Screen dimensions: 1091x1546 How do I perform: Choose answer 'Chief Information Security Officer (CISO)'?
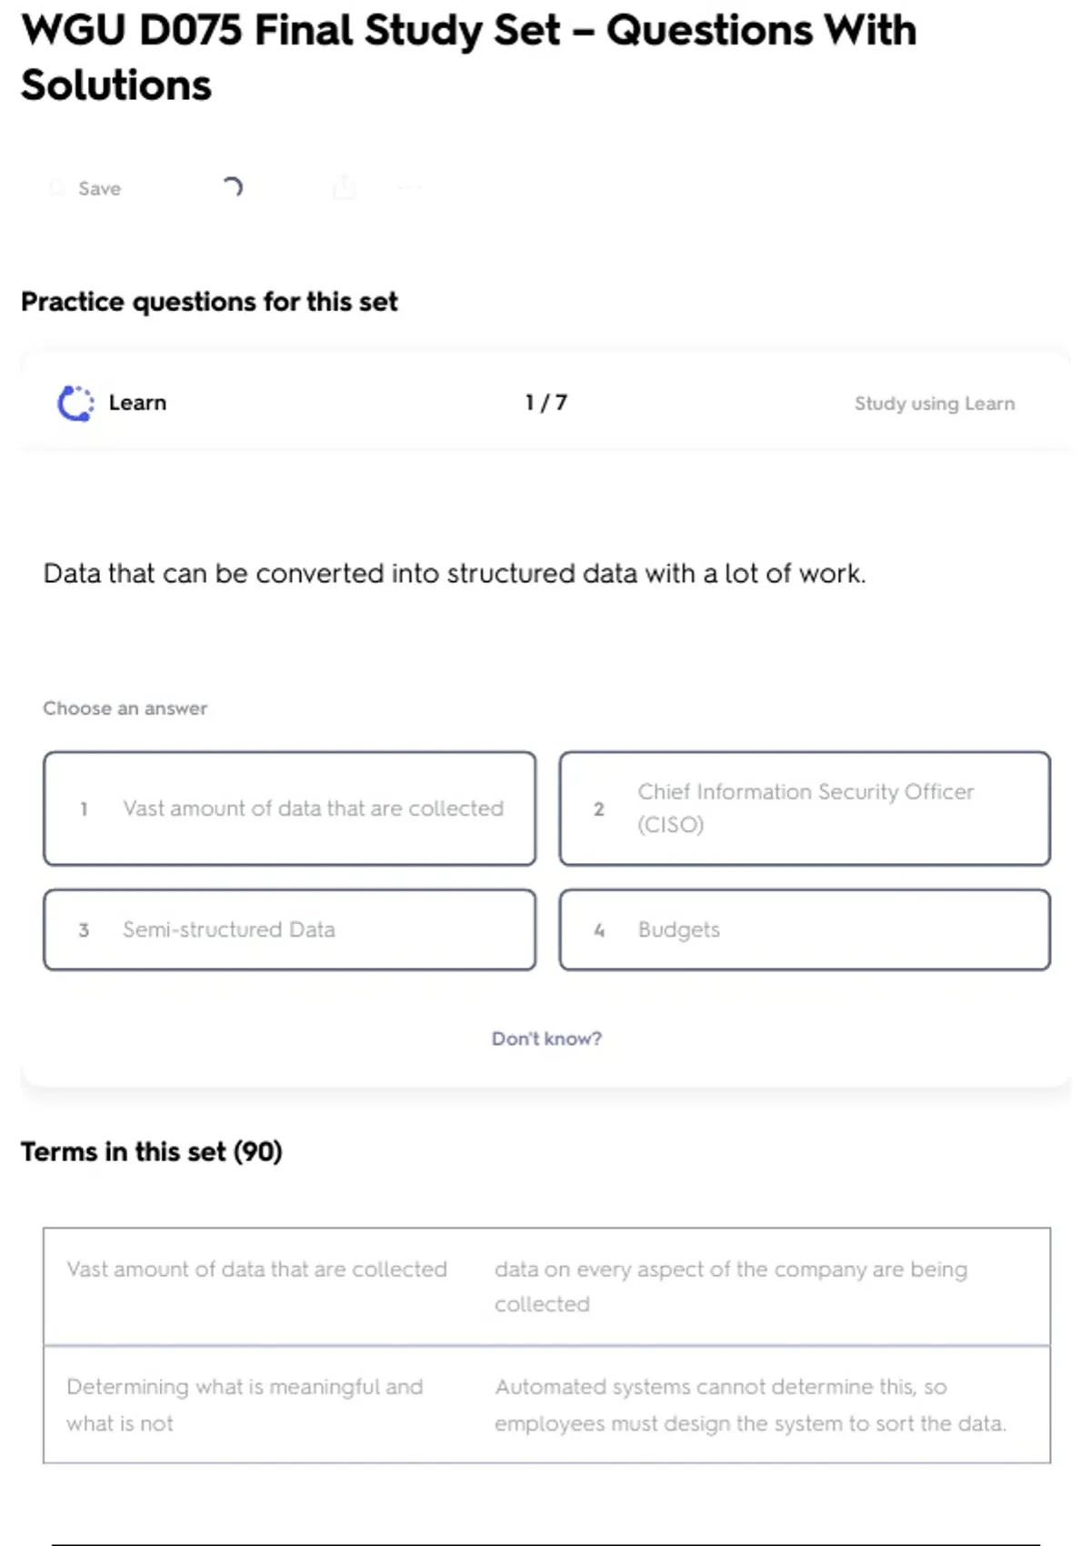805,808
